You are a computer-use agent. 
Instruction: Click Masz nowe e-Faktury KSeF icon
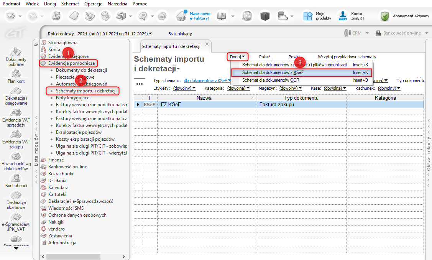182,16
